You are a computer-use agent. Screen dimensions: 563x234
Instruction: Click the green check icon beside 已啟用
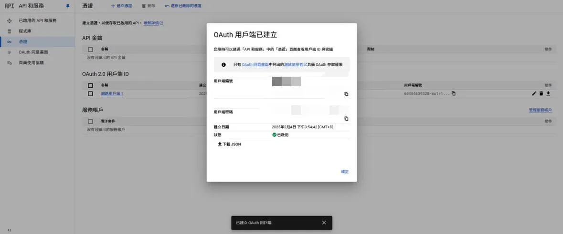[x=274, y=135]
